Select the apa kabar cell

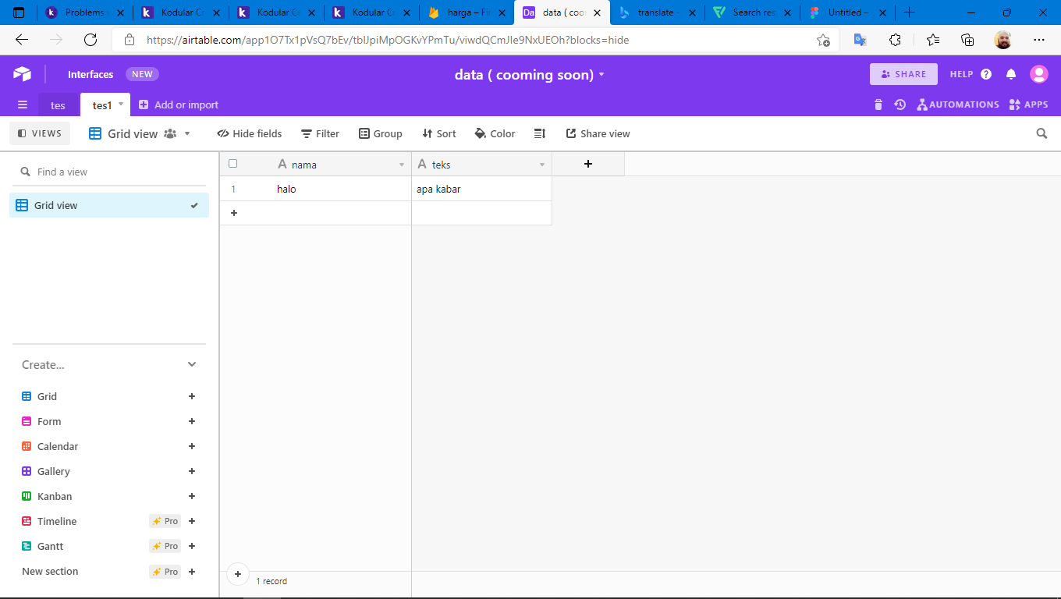481,189
